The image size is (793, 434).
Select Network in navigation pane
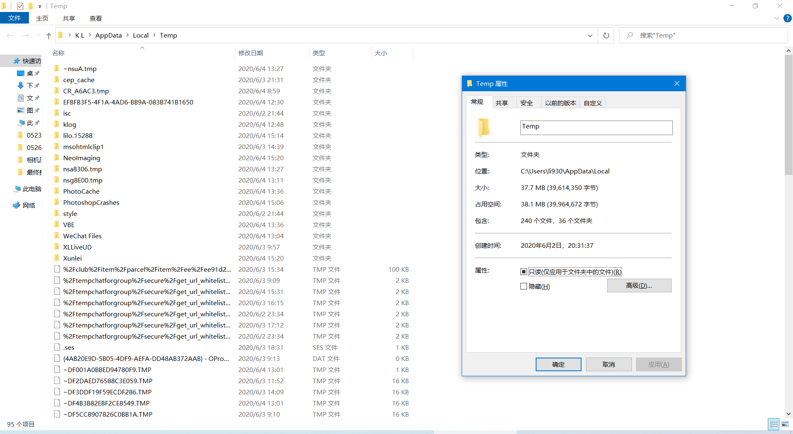click(24, 206)
